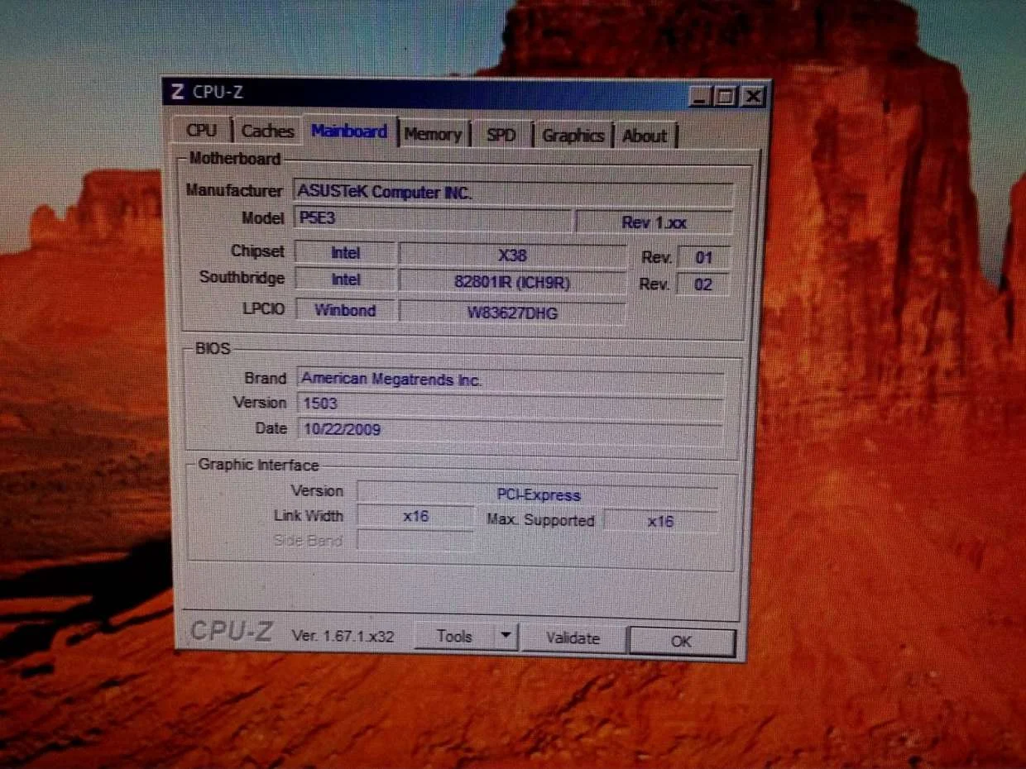Select the Mainboard tab

click(x=349, y=131)
